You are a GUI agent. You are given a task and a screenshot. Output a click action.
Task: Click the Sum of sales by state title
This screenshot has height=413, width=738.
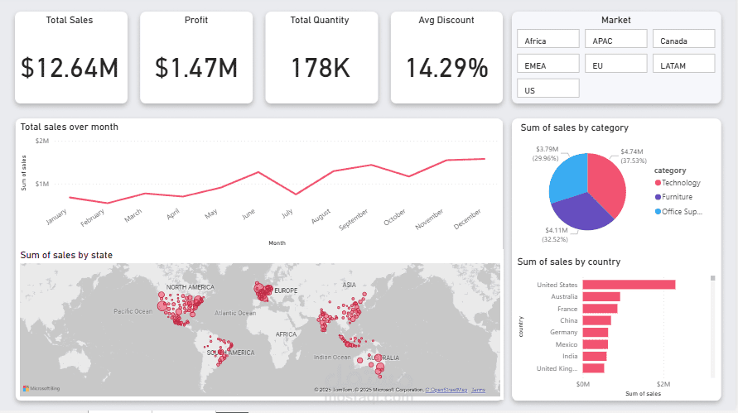[x=66, y=256]
